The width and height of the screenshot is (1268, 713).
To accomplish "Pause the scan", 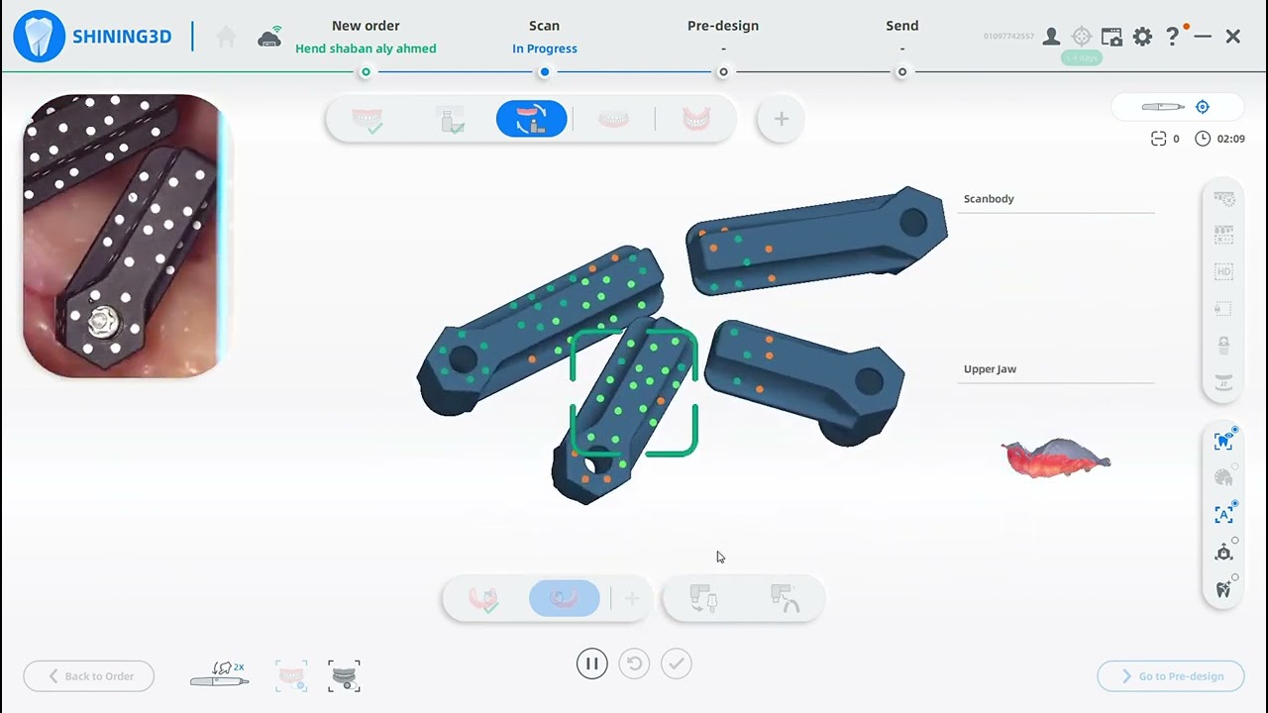I will coord(591,663).
